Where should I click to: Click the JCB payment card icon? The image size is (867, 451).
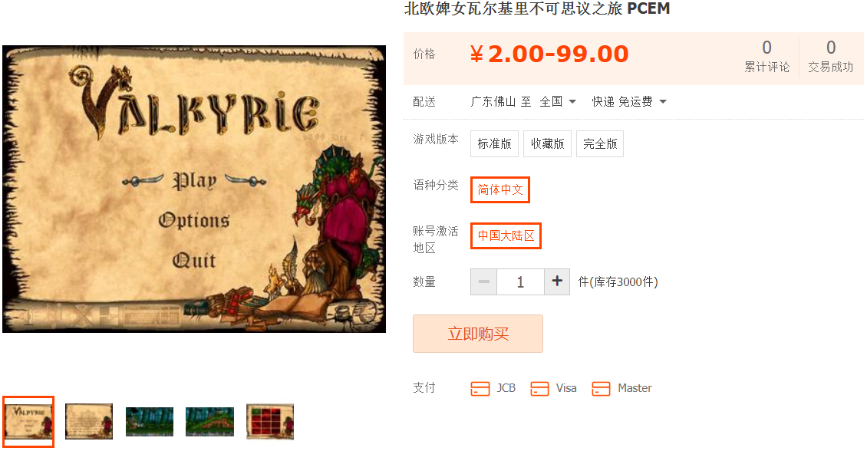pos(480,389)
